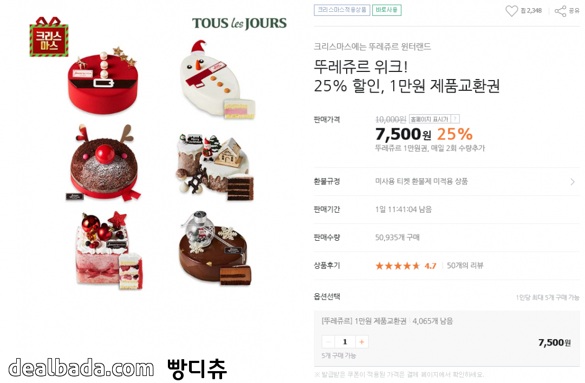Viewport: 585px width, 383px height.
Task: Select the red Santa belt cake image
Action: [x=102, y=81]
